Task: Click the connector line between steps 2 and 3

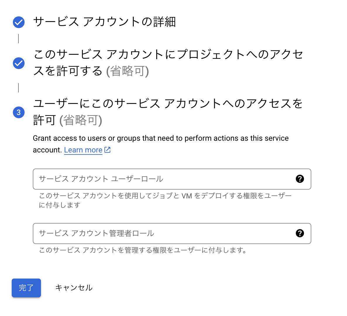Action: click(x=19, y=88)
